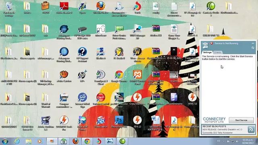
Task: Open Windows Explorer from the taskbar
Action: point(29,141)
